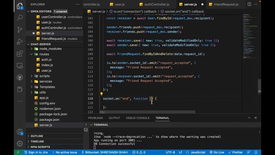Open the Problems panel tab

click(x=95, y=118)
